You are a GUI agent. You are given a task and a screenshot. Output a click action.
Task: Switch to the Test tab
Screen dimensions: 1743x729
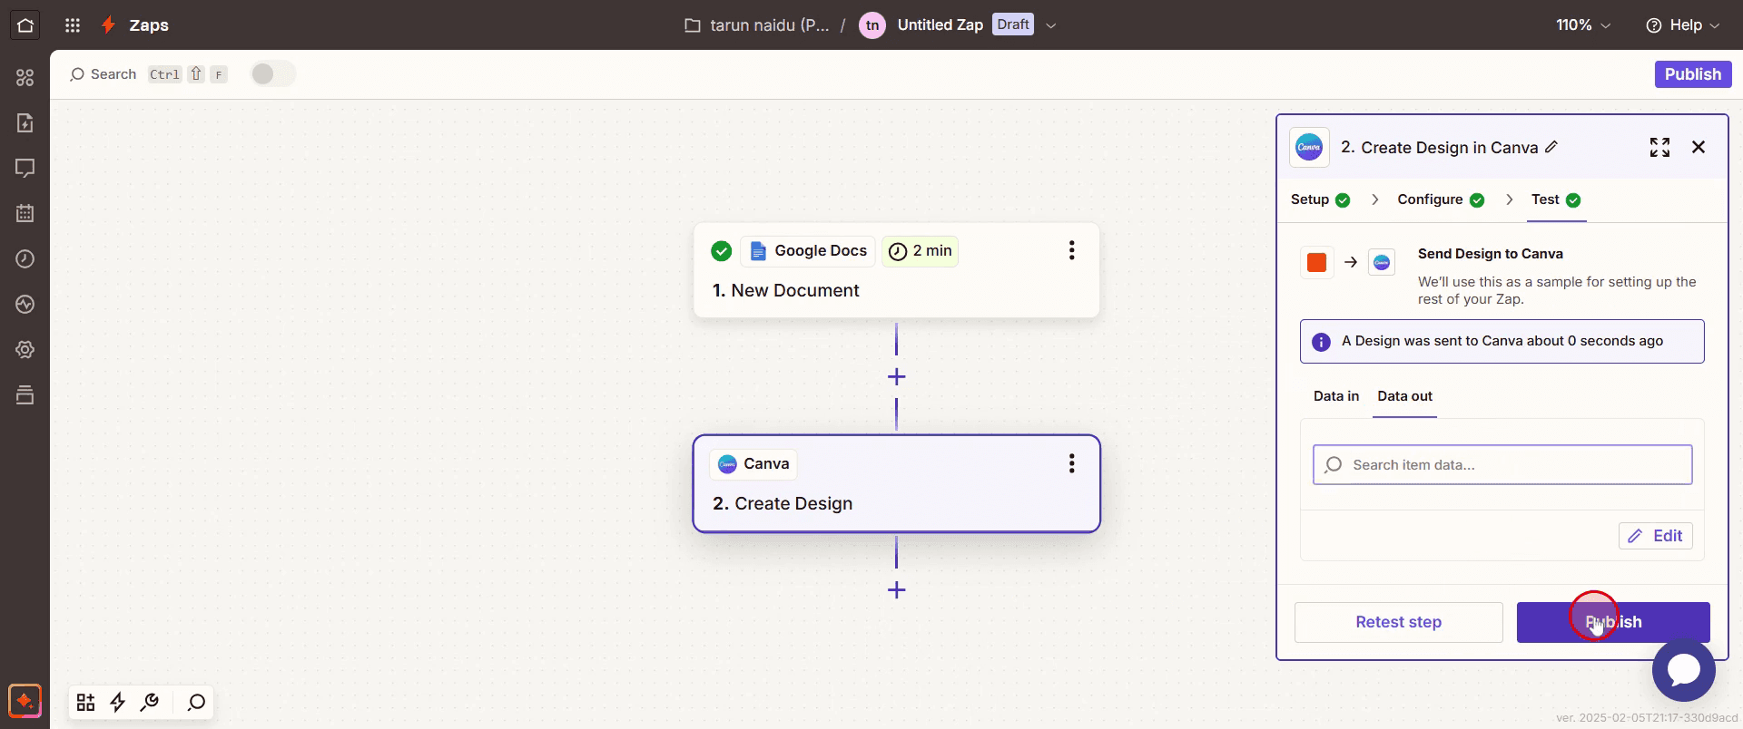[1556, 199]
